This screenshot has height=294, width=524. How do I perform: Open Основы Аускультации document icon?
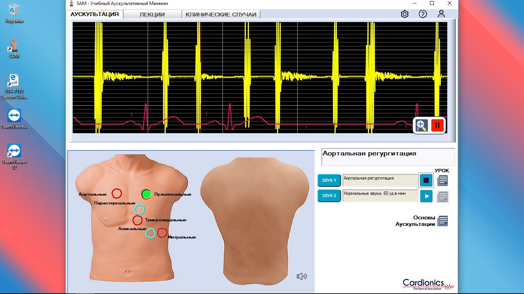click(443, 221)
